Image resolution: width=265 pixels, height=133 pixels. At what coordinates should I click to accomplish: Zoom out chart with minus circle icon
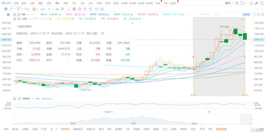click(x=258, y=15)
